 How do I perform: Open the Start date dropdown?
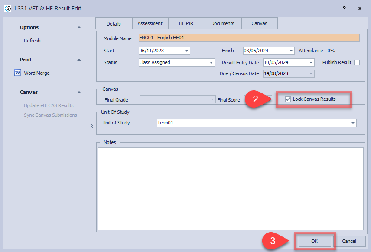(x=186, y=51)
